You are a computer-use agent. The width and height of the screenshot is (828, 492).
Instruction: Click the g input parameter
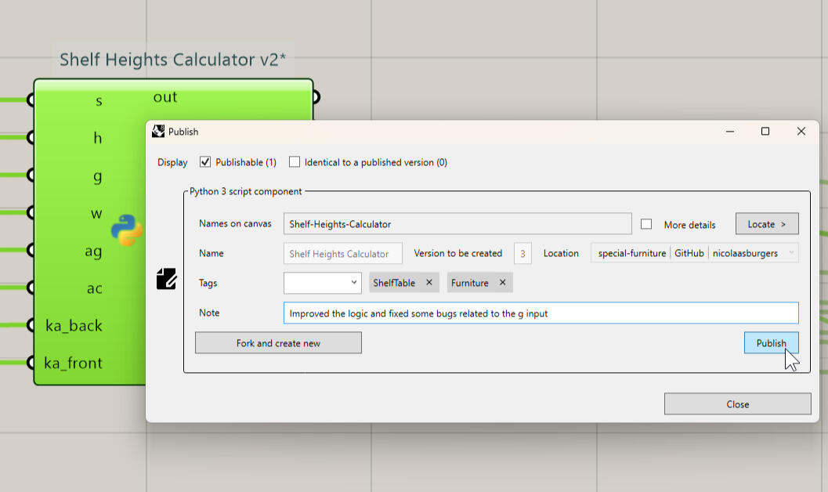click(x=97, y=176)
